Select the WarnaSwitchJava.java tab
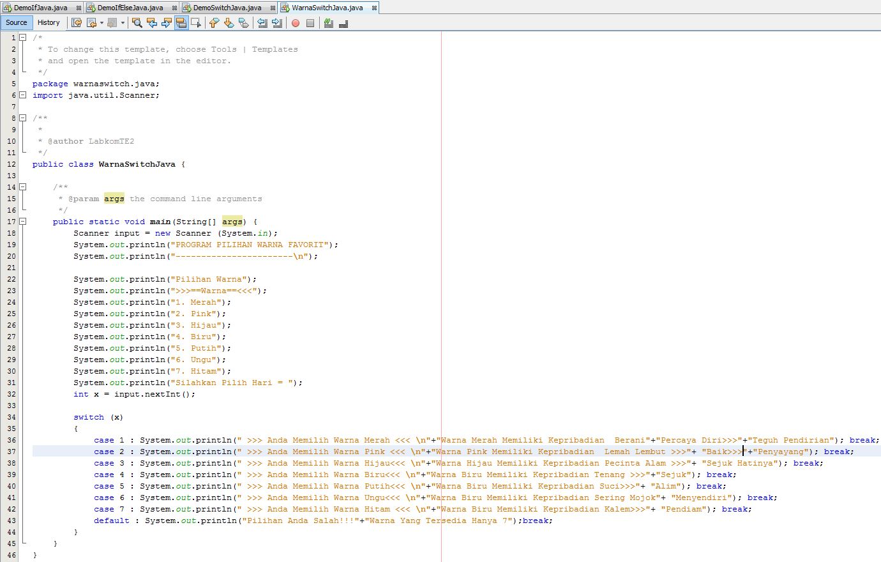 [x=328, y=8]
